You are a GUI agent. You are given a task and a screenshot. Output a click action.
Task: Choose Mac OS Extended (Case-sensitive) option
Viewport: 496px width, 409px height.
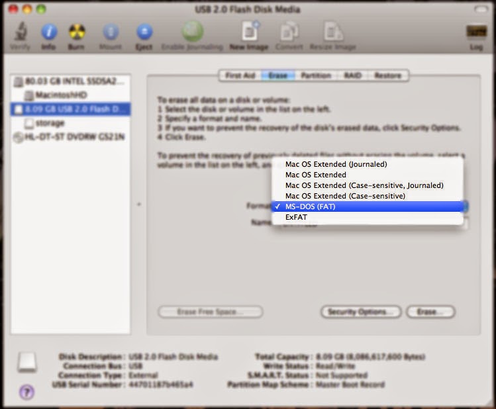[x=368, y=196]
